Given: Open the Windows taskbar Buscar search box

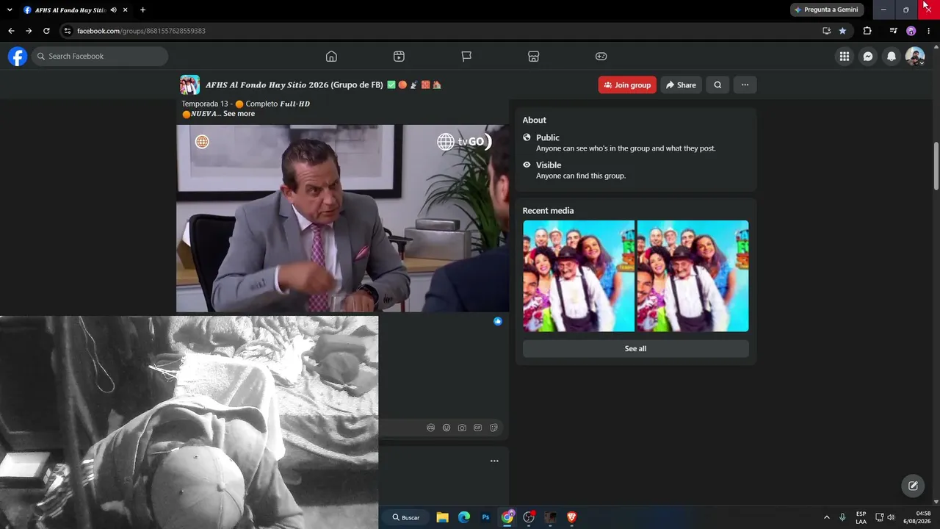Looking at the screenshot, I should point(405,517).
